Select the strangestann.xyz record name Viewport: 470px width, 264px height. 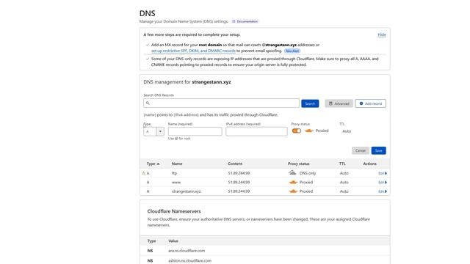coord(186,191)
